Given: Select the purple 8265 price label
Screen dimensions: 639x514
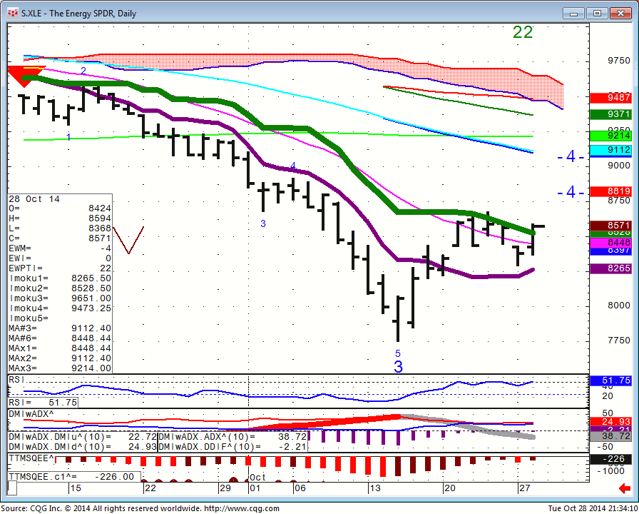Looking at the screenshot, I should (x=610, y=268).
